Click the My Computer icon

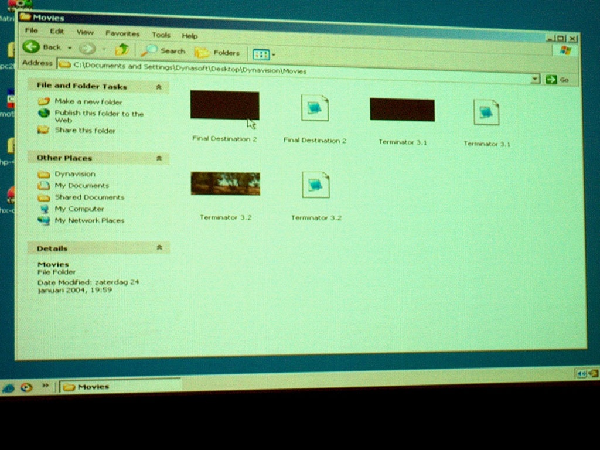coord(45,209)
